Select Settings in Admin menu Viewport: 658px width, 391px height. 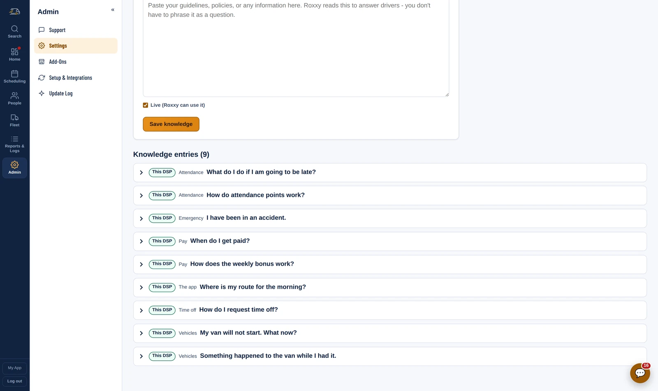[x=76, y=46]
